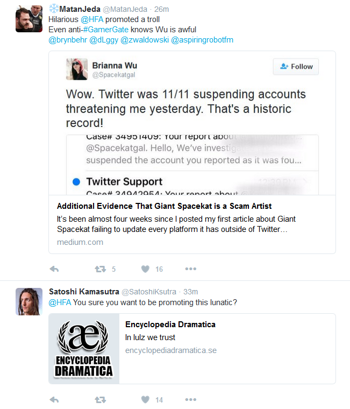Image resolution: width=350 pixels, height=409 pixels.
Task: Visit the @brynbehr mention
Action: tap(68, 40)
